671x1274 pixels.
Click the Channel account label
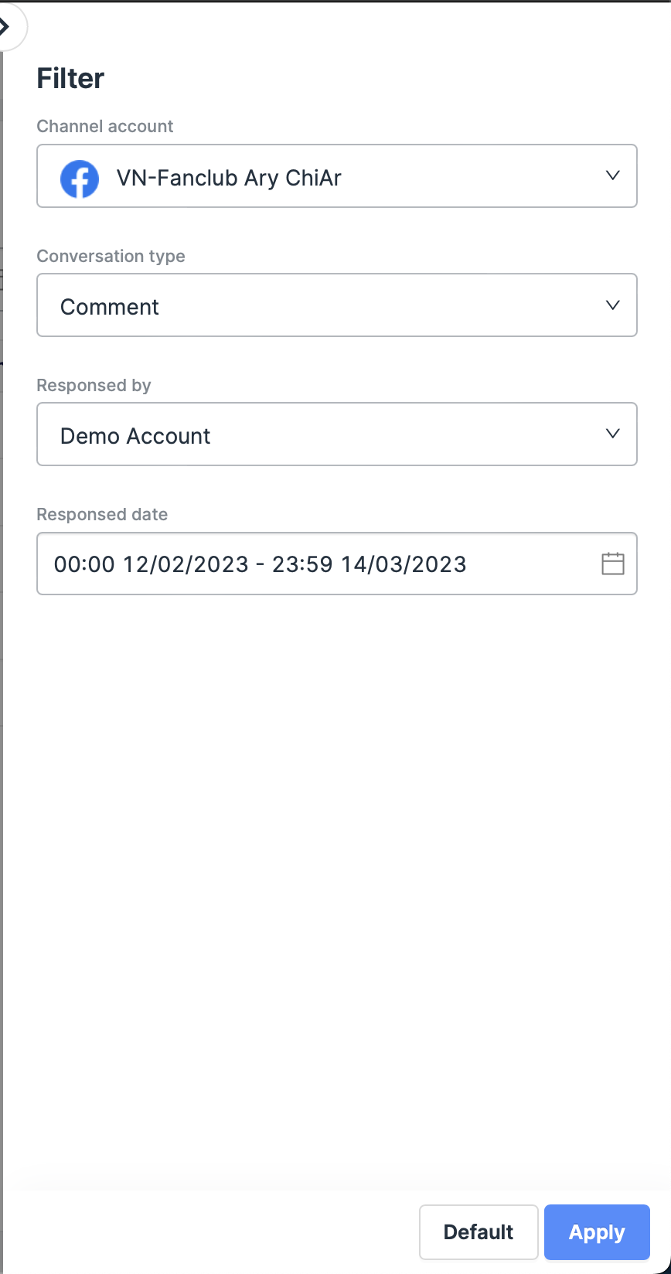[x=105, y=126]
